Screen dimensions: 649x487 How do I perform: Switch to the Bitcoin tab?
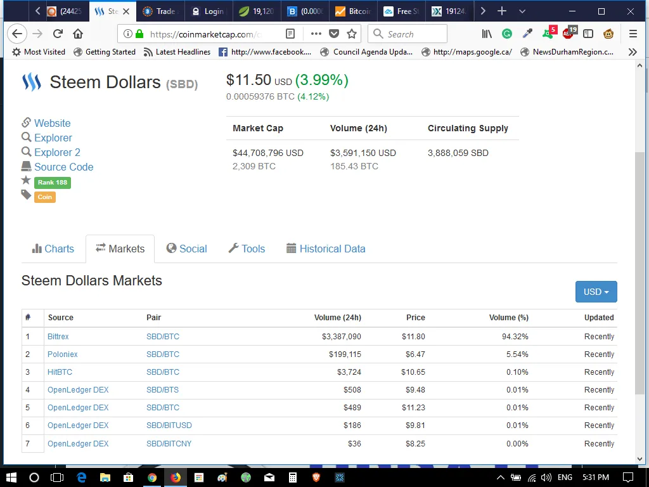point(354,11)
